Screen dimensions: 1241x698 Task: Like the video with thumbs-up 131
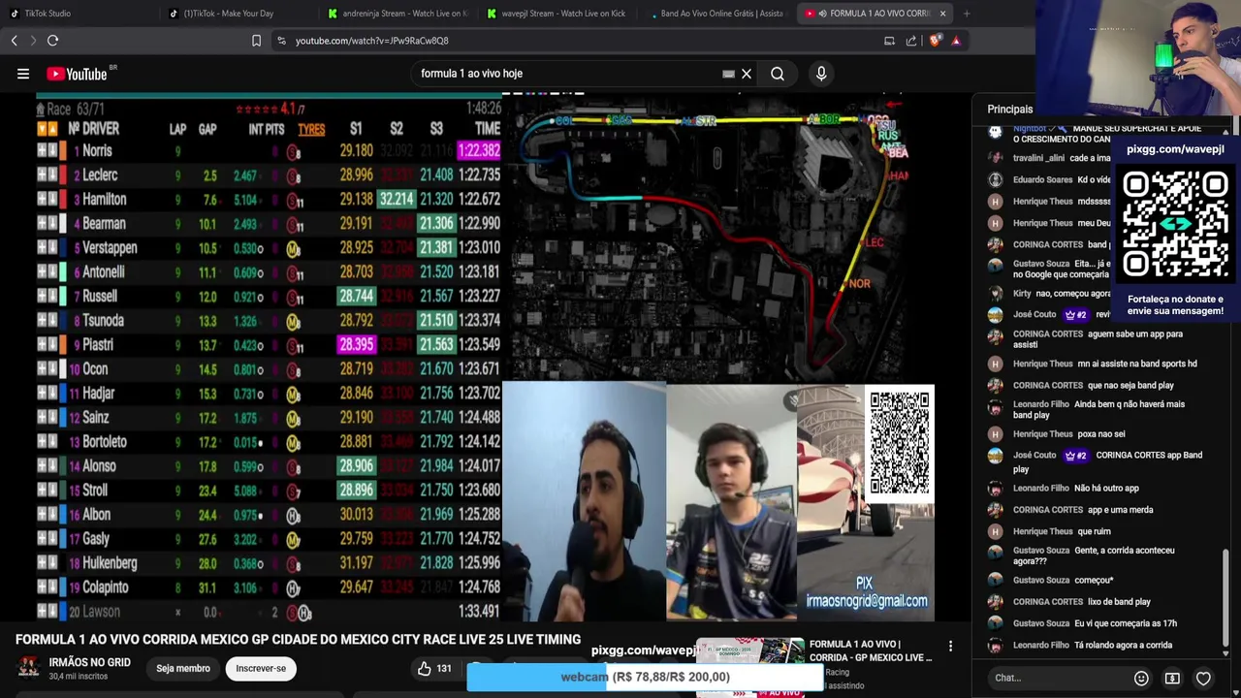434,668
